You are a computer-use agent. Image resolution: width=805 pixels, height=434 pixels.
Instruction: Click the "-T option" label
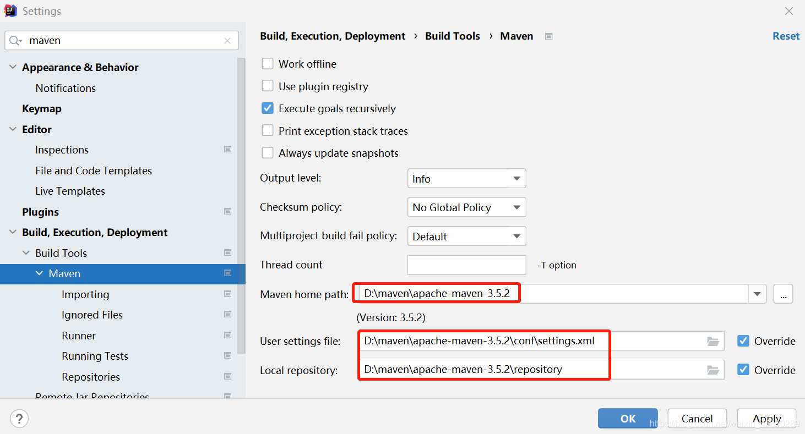(x=557, y=265)
